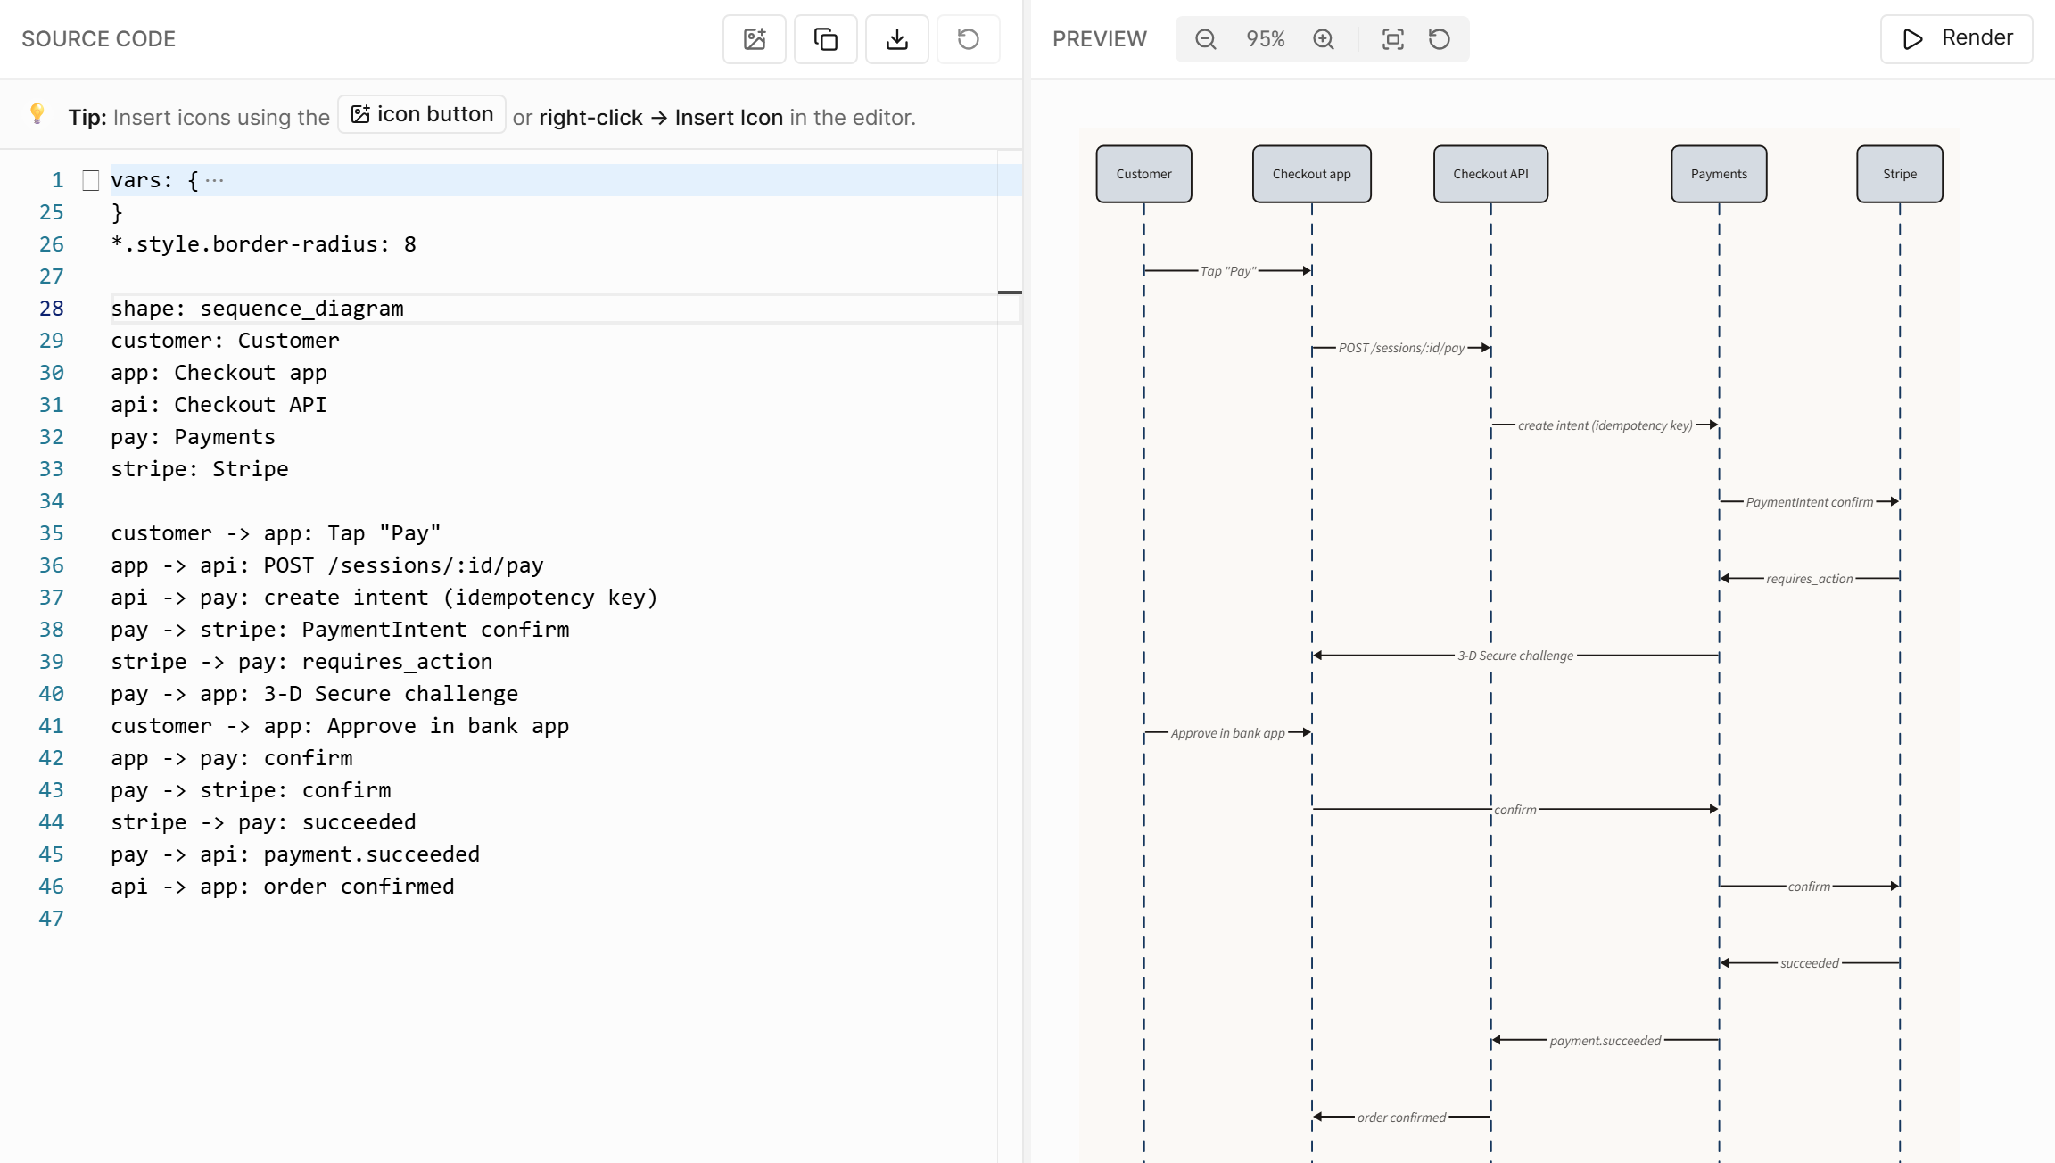Click the 'icon button' label in the tip
This screenshot has width=2055, height=1163.
click(422, 114)
